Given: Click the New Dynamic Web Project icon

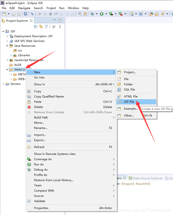Looking at the screenshot, I should (x=131, y=14).
